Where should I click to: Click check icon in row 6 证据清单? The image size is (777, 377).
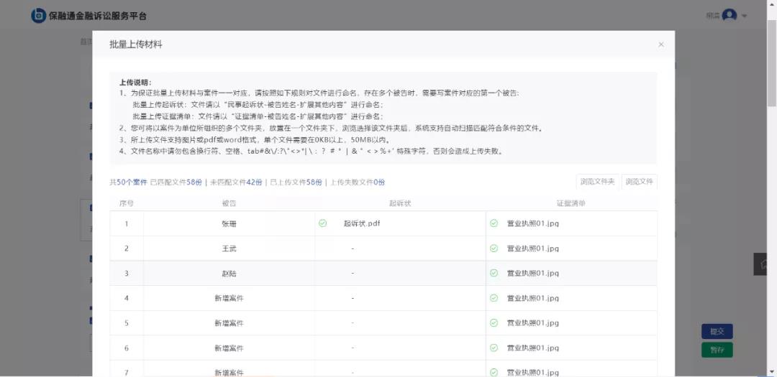coord(494,348)
